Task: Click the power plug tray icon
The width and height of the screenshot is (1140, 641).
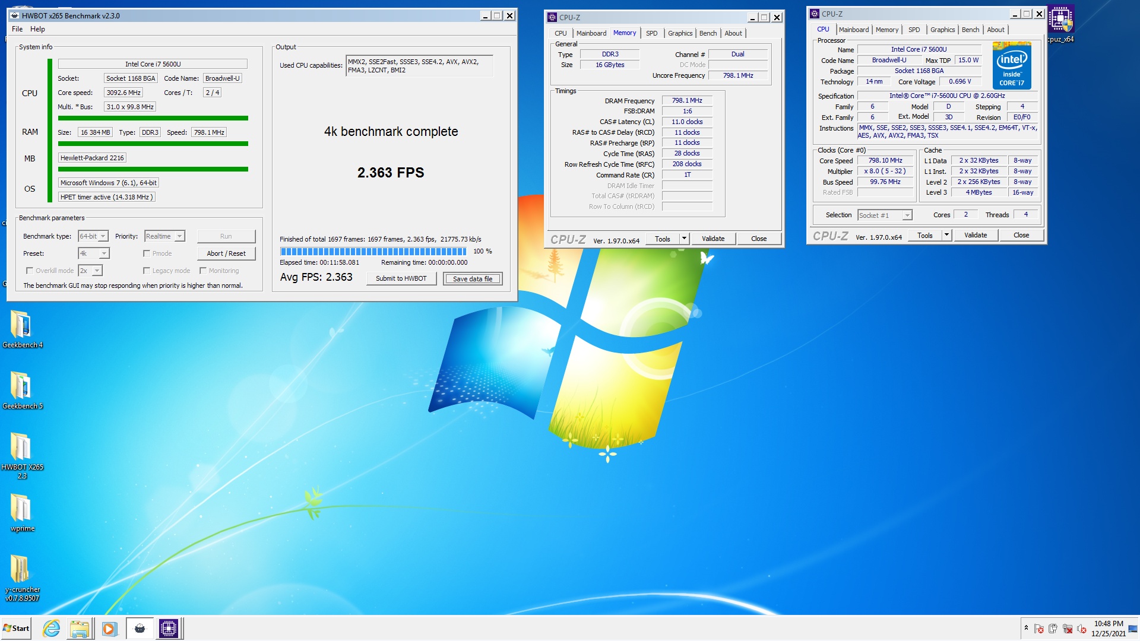Action: [x=1053, y=629]
